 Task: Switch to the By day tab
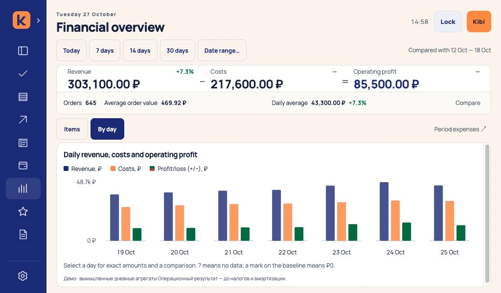coord(107,129)
